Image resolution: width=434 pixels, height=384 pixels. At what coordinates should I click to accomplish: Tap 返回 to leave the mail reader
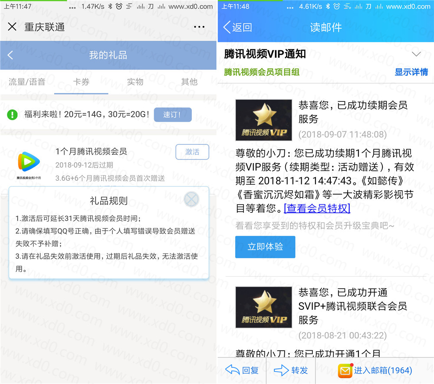pos(237,27)
